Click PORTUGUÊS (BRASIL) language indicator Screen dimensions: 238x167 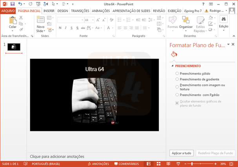pyautogui.click(x=46, y=164)
